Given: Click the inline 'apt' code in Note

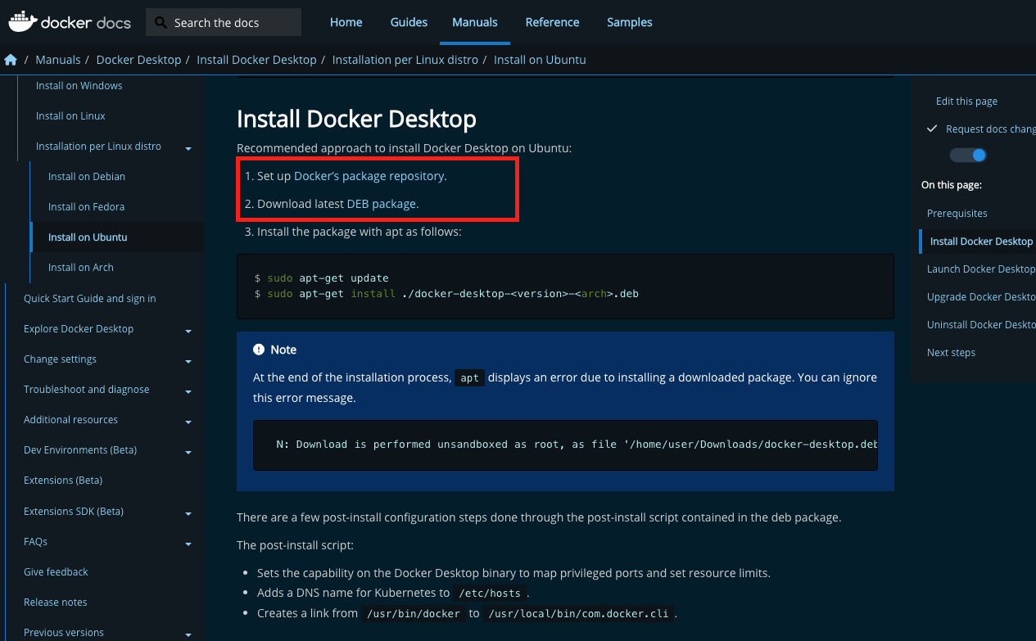Looking at the screenshot, I should (470, 378).
